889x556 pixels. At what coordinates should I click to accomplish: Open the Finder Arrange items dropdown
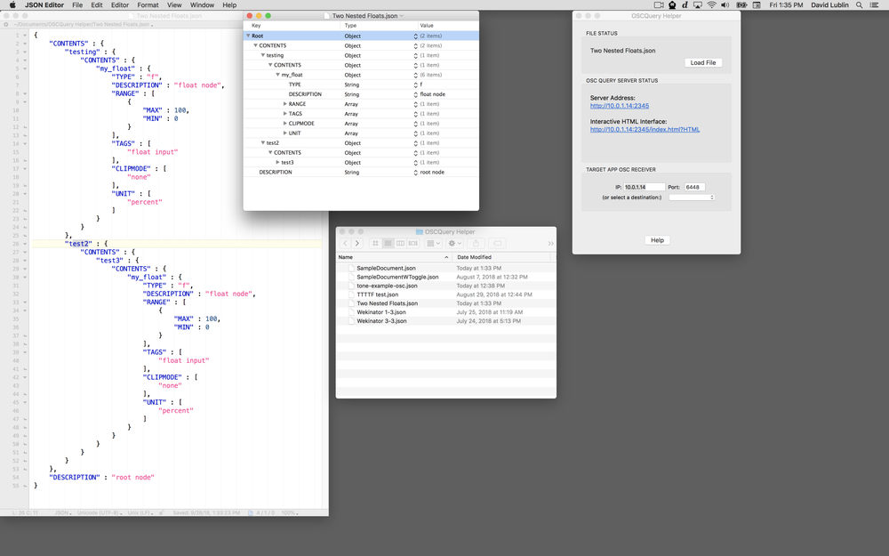[433, 244]
